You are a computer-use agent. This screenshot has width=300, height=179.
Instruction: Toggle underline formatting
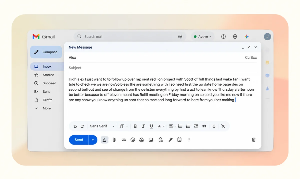(151, 126)
